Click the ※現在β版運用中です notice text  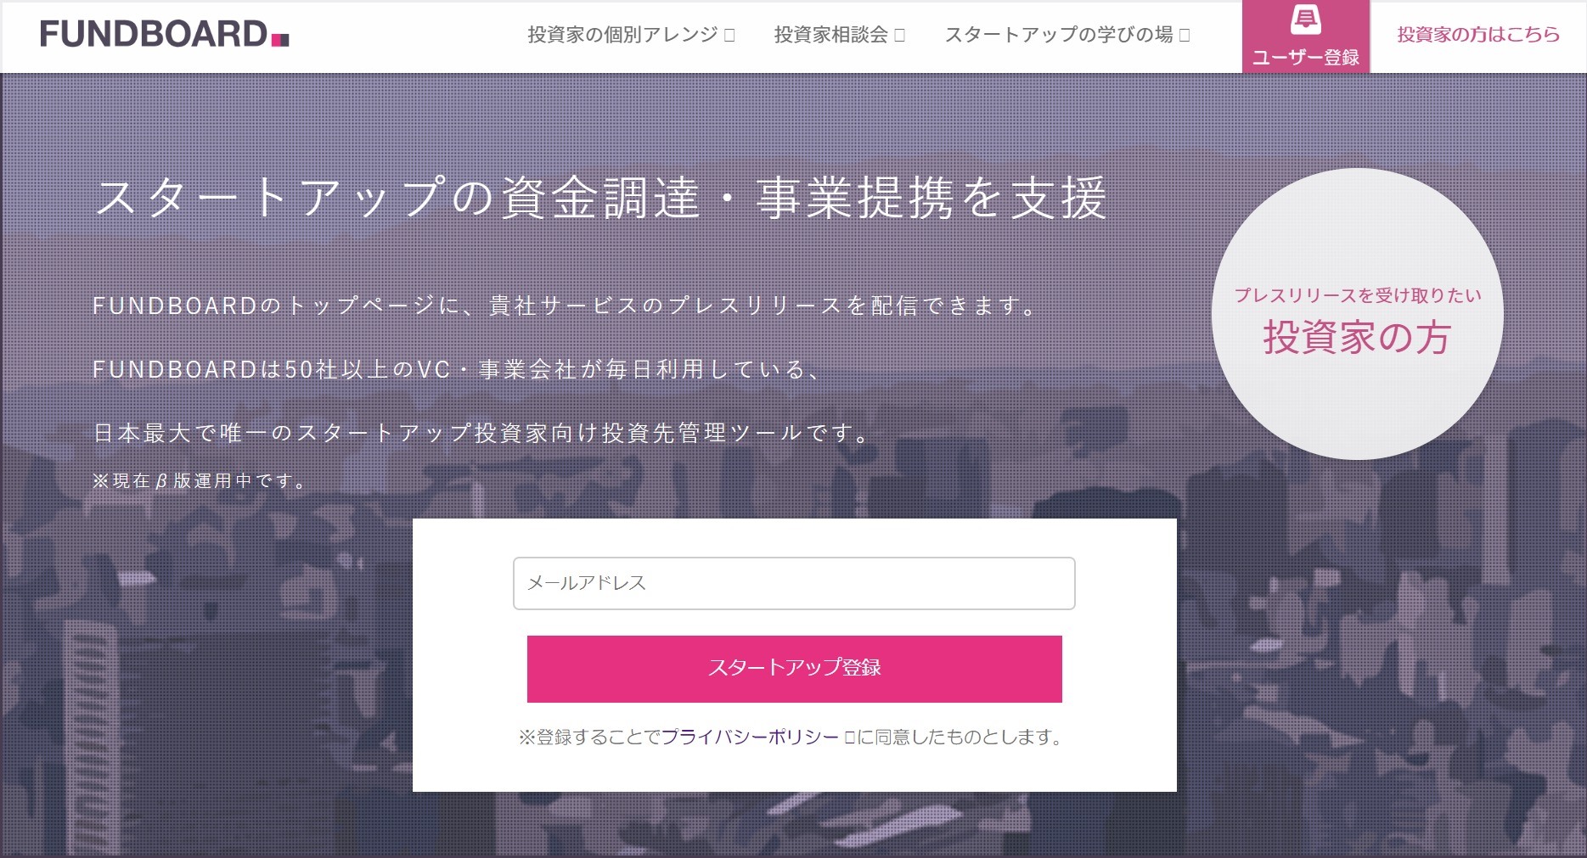pyautogui.click(x=200, y=481)
